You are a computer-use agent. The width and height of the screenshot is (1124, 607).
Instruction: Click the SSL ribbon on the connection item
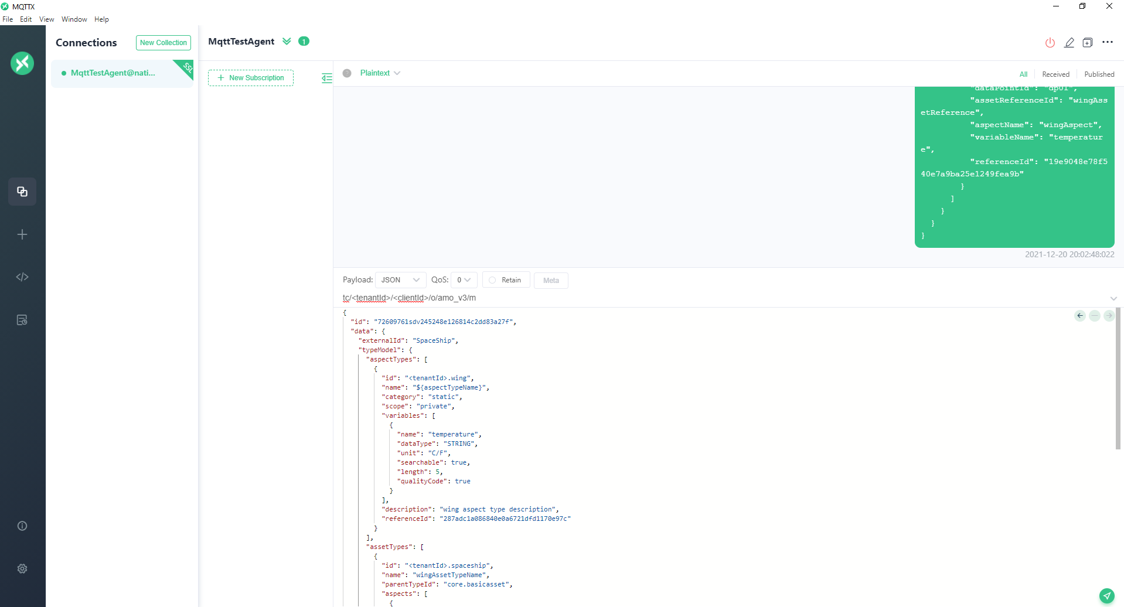186,68
